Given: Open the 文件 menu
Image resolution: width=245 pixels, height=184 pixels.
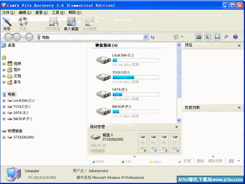Looking at the screenshot, I should [8, 13].
